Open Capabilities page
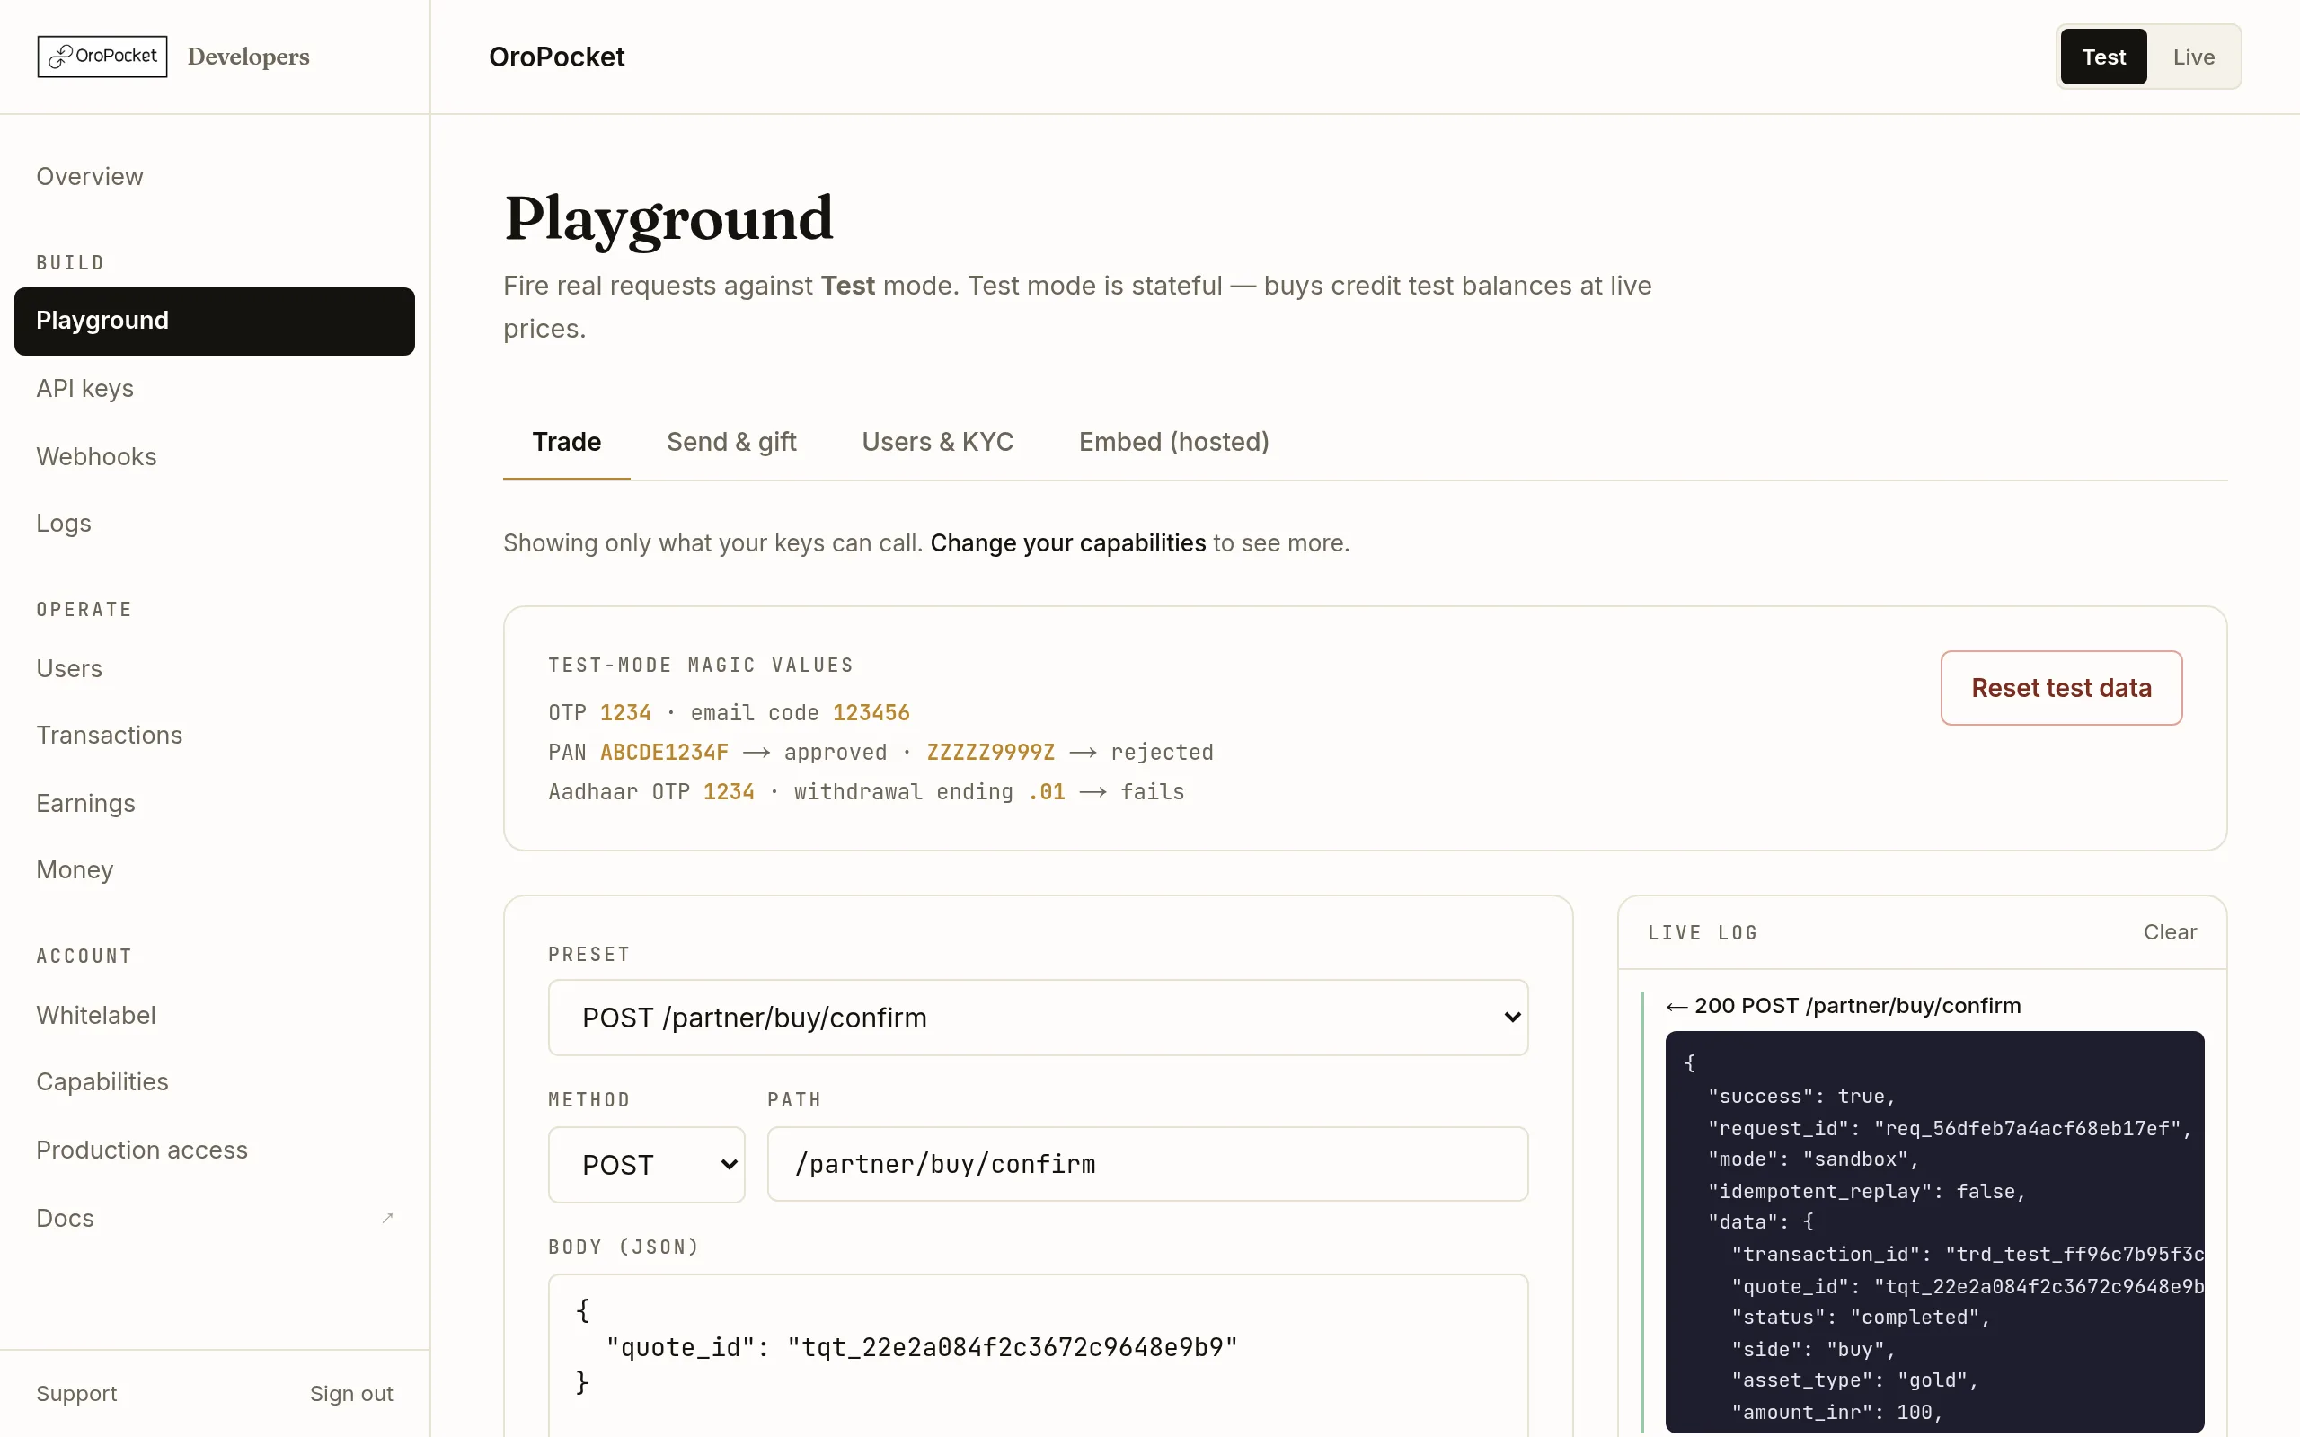This screenshot has height=1437, width=2300. point(214,1081)
